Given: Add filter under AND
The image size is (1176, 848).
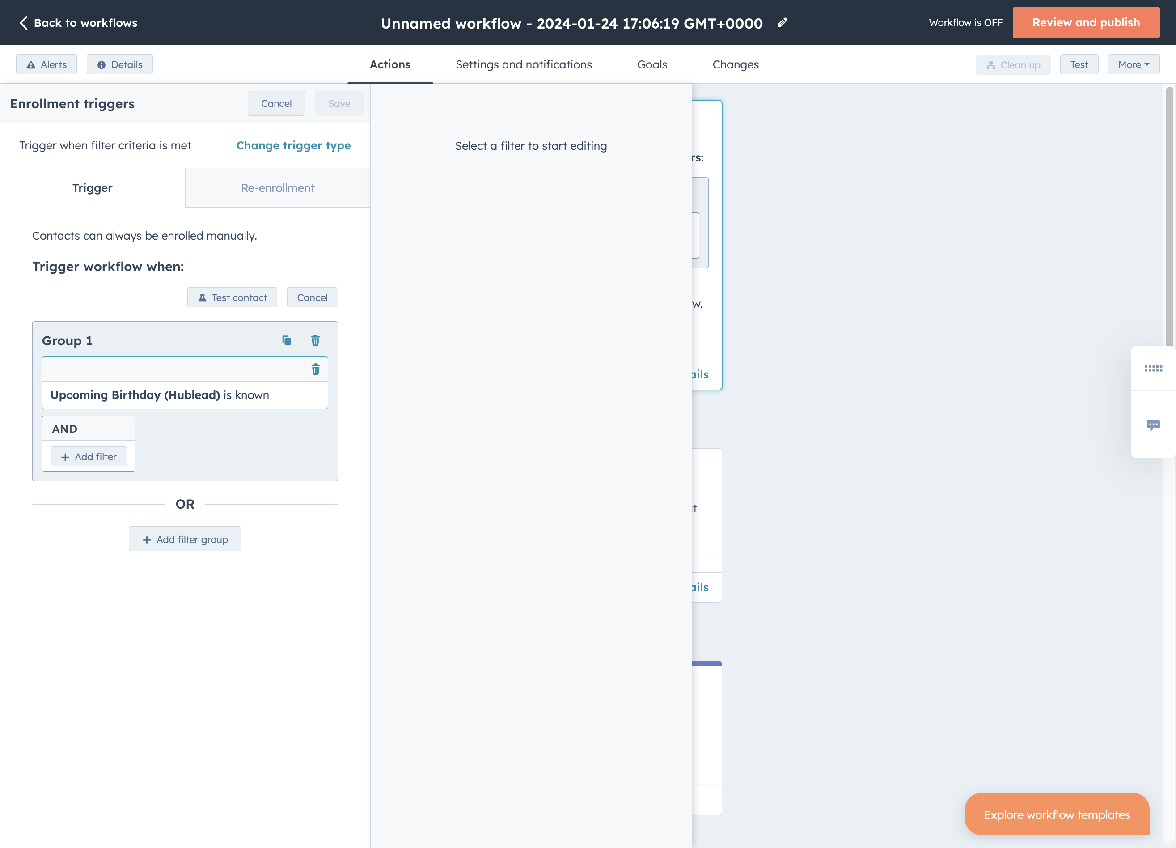Looking at the screenshot, I should (89, 457).
